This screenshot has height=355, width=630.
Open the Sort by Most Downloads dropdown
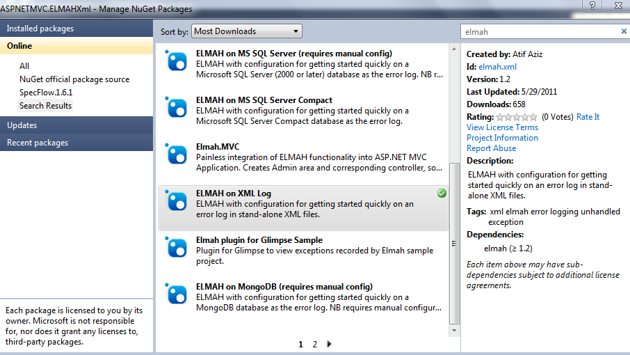point(246,31)
